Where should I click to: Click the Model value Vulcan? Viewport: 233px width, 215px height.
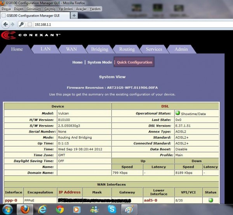(x=63, y=114)
